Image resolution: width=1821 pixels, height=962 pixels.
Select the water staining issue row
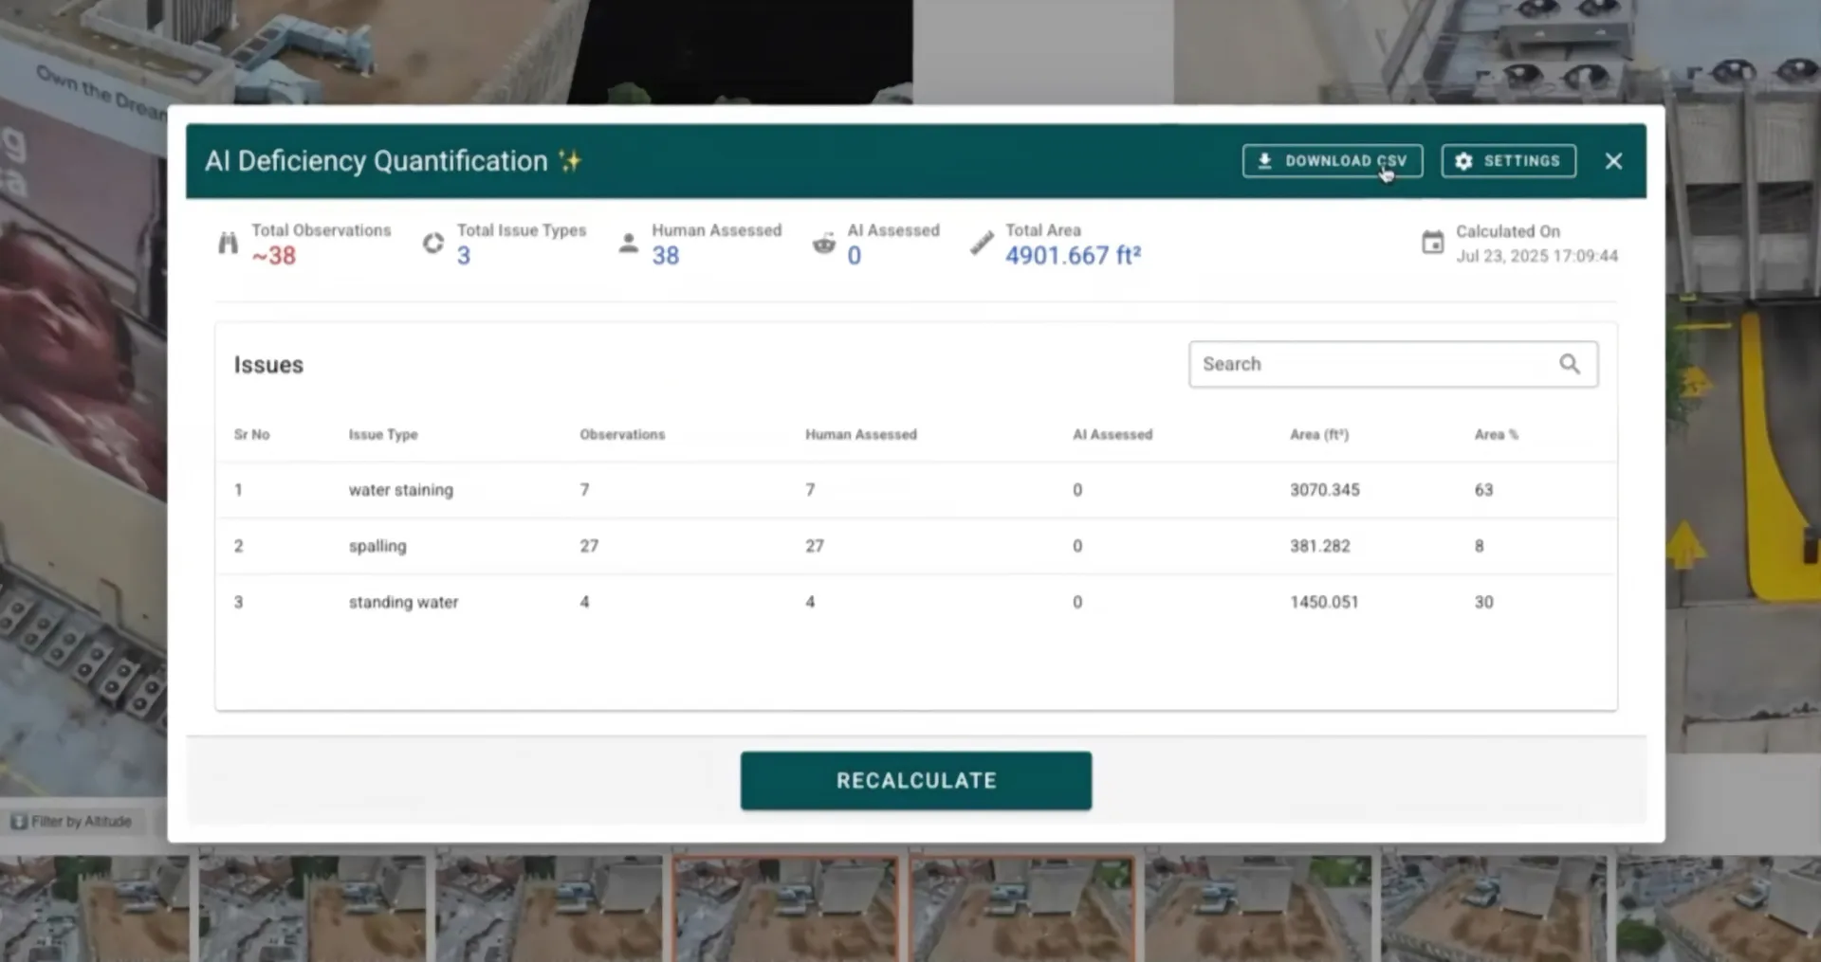click(x=915, y=490)
